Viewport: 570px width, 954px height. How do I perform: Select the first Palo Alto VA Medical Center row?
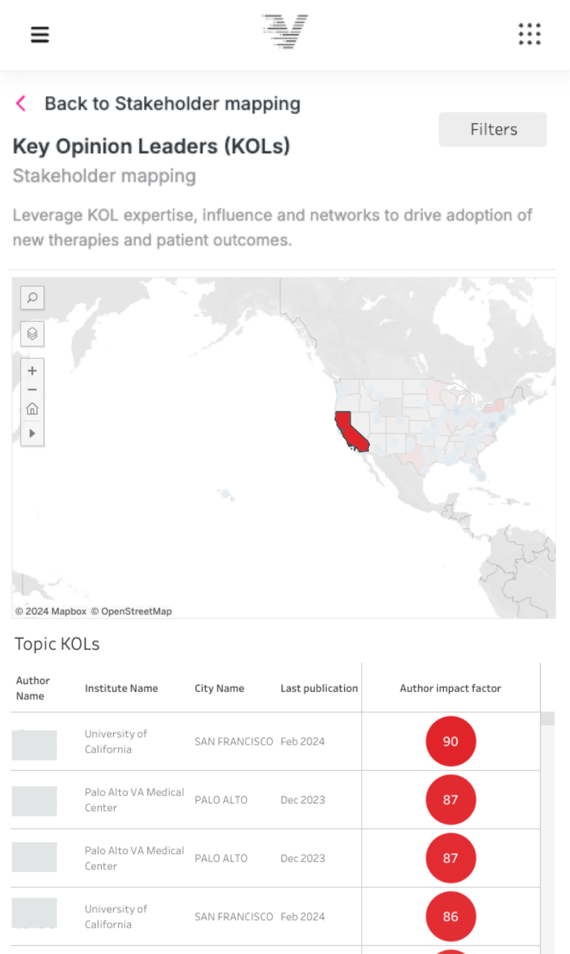pyautogui.click(x=134, y=800)
